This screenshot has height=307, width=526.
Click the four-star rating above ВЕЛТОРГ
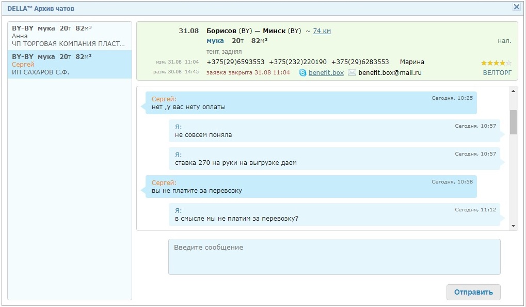pyautogui.click(x=496, y=63)
